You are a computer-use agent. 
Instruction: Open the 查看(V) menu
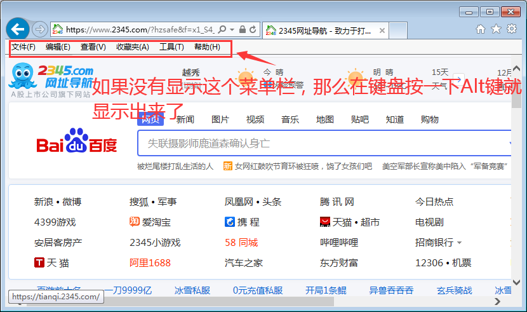click(x=93, y=47)
